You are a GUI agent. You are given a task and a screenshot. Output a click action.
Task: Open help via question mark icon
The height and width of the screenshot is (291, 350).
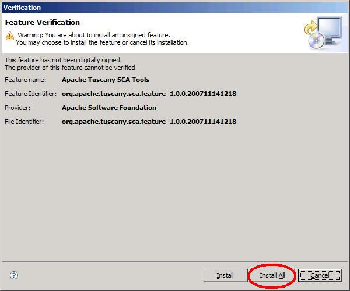tap(14, 275)
